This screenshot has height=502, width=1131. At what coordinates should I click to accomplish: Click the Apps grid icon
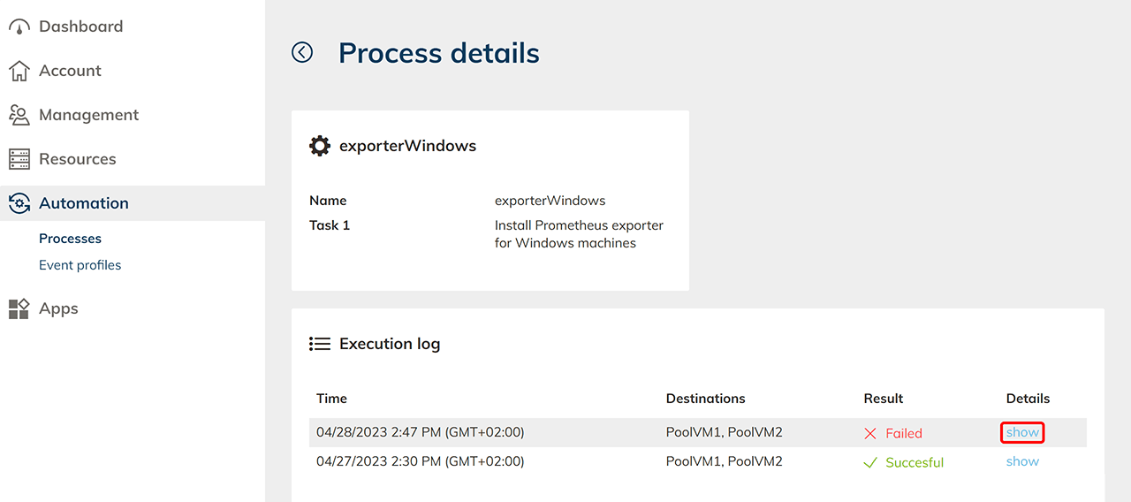(19, 308)
